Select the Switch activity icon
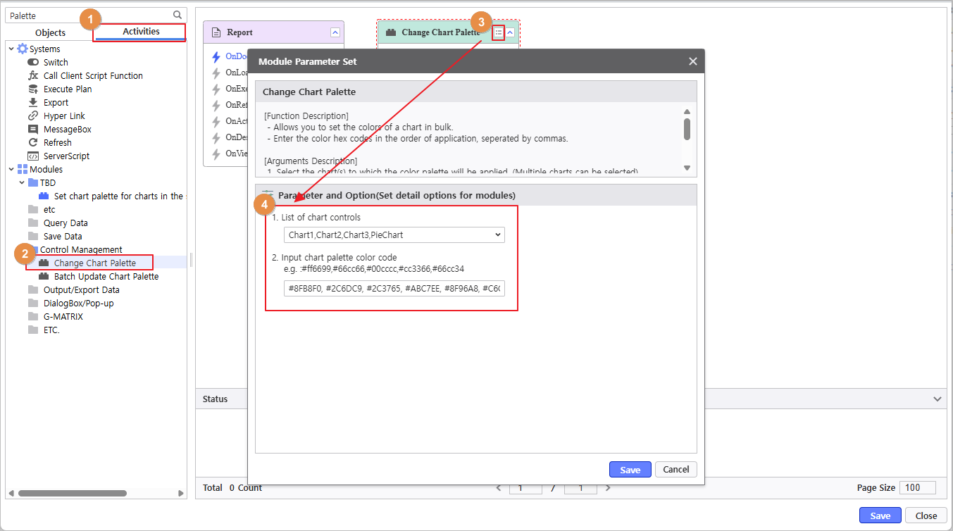The height and width of the screenshot is (531, 953). point(33,63)
